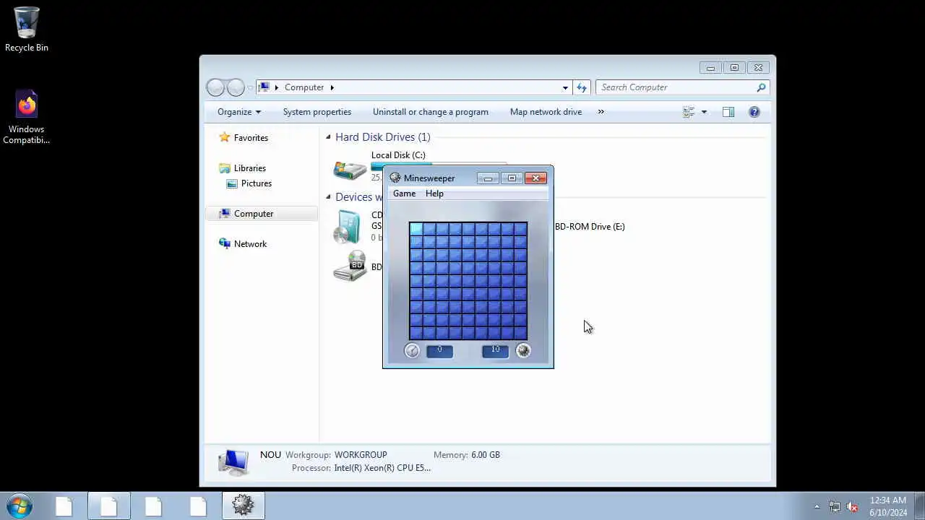Click the Minesweeper taskbar button

(x=243, y=506)
